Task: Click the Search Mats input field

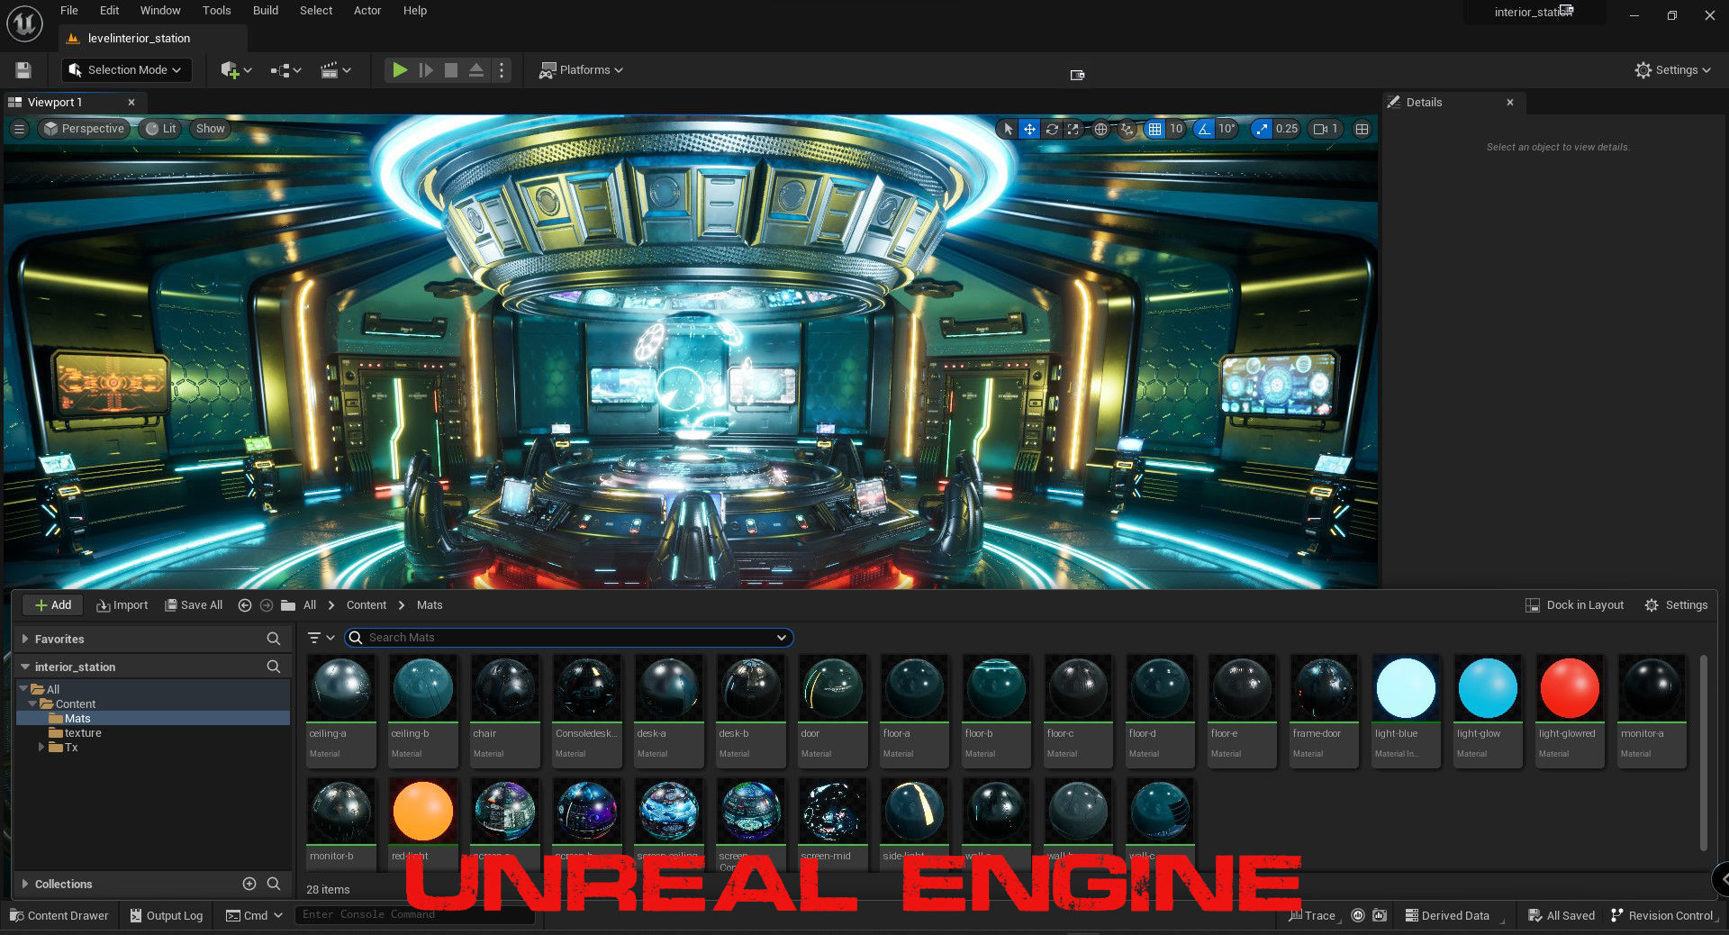Action: point(568,638)
